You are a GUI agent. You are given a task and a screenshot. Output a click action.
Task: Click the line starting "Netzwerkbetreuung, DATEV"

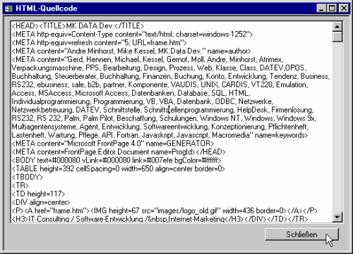click(163, 110)
